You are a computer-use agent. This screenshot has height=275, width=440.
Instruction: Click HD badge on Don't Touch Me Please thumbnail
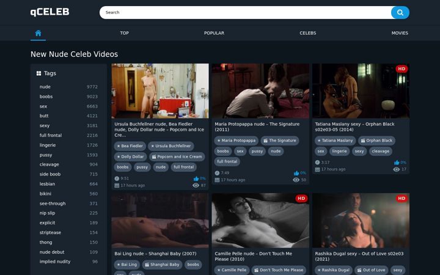pyautogui.click(x=301, y=199)
